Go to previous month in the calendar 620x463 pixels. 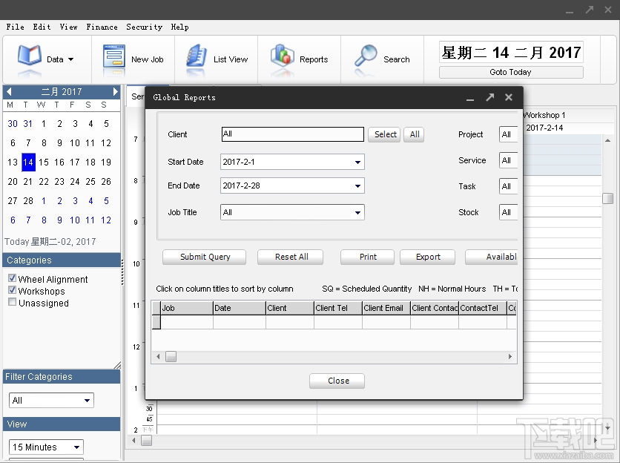click(x=8, y=91)
